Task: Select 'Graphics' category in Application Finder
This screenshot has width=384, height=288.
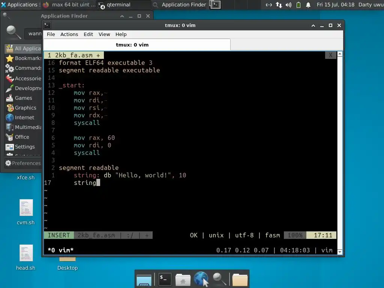Action: click(23, 108)
